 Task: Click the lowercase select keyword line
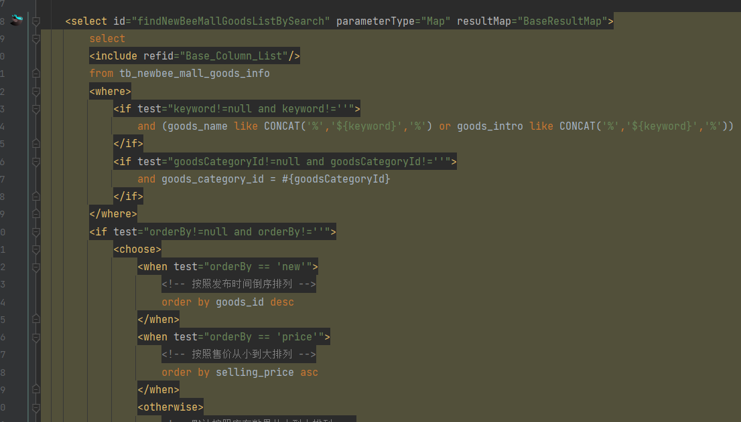click(107, 39)
